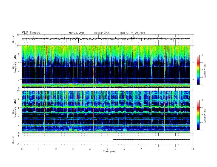Click the 'station=GAK' label
217x167 pixels.
(102, 33)
